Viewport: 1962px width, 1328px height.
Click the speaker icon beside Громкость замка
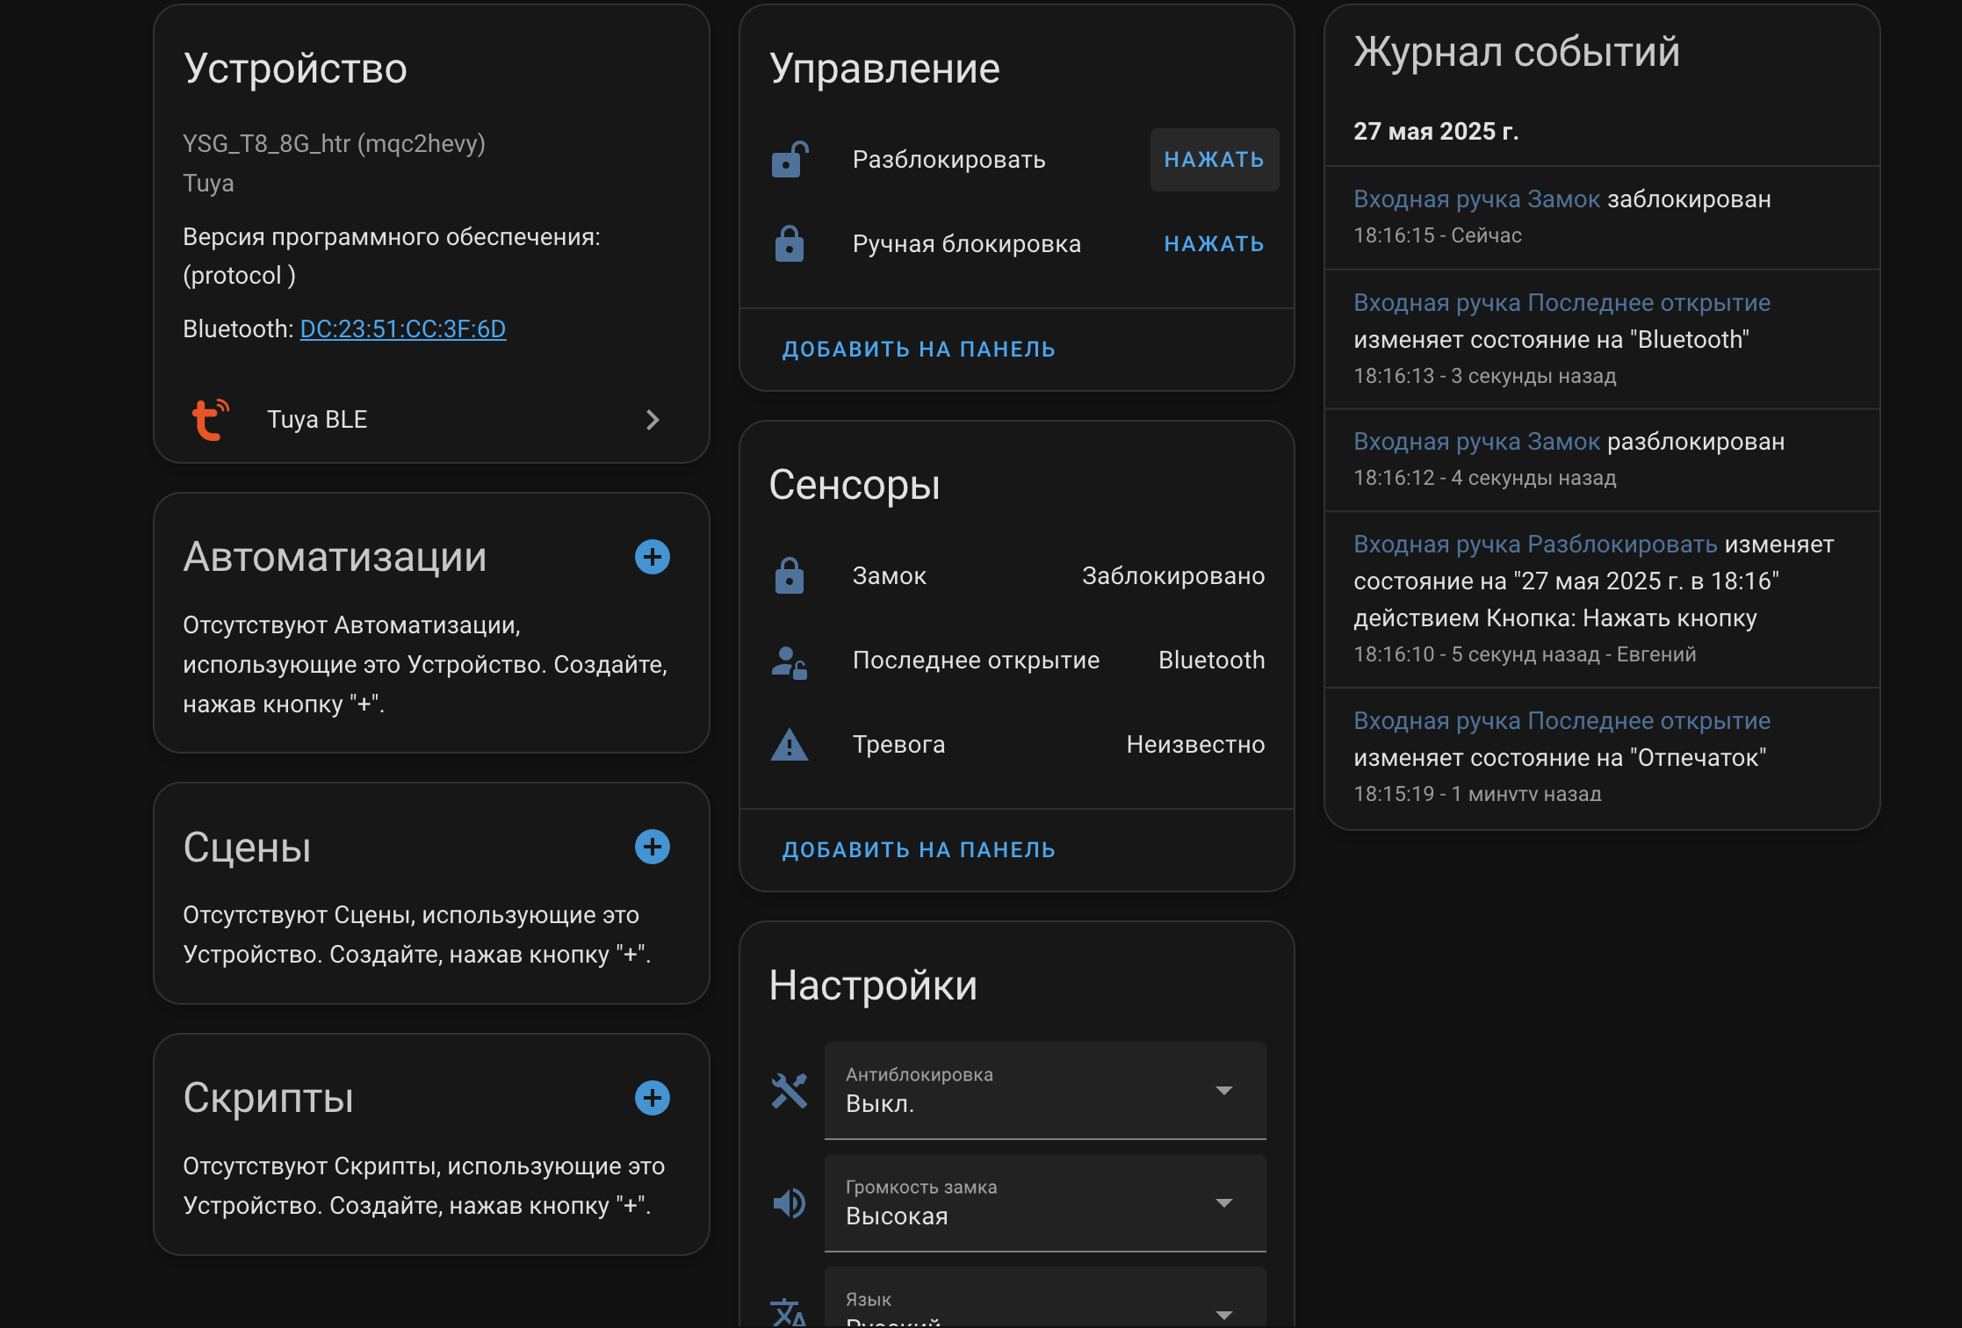pos(789,1202)
